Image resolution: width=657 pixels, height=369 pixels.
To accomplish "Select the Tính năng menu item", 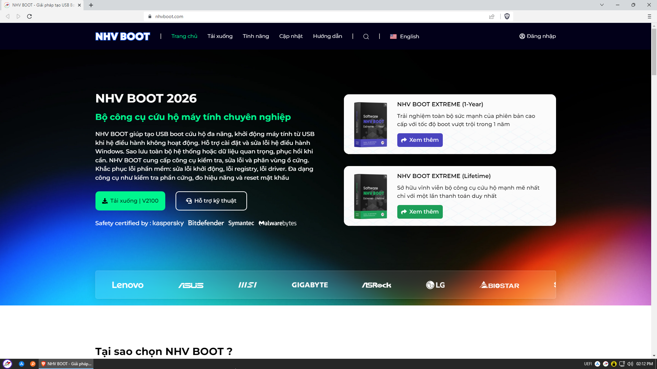I will pyautogui.click(x=256, y=36).
